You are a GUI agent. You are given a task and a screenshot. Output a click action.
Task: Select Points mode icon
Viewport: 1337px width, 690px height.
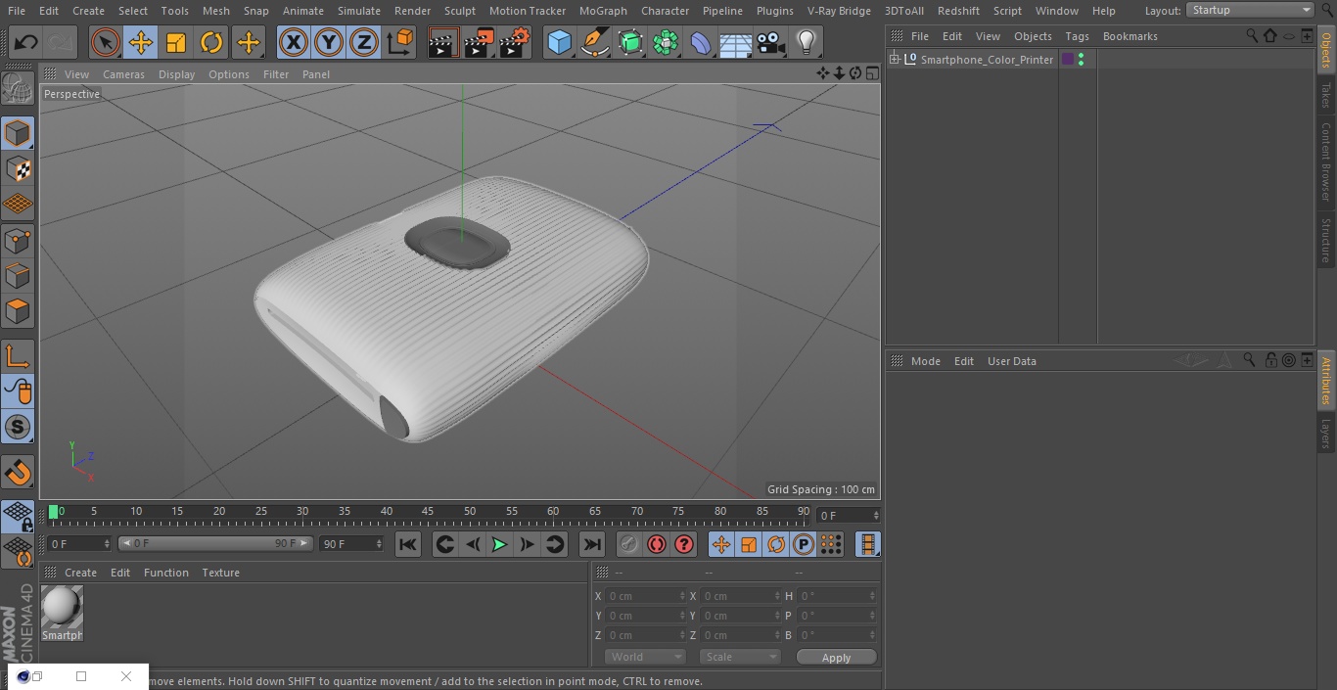coord(18,240)
